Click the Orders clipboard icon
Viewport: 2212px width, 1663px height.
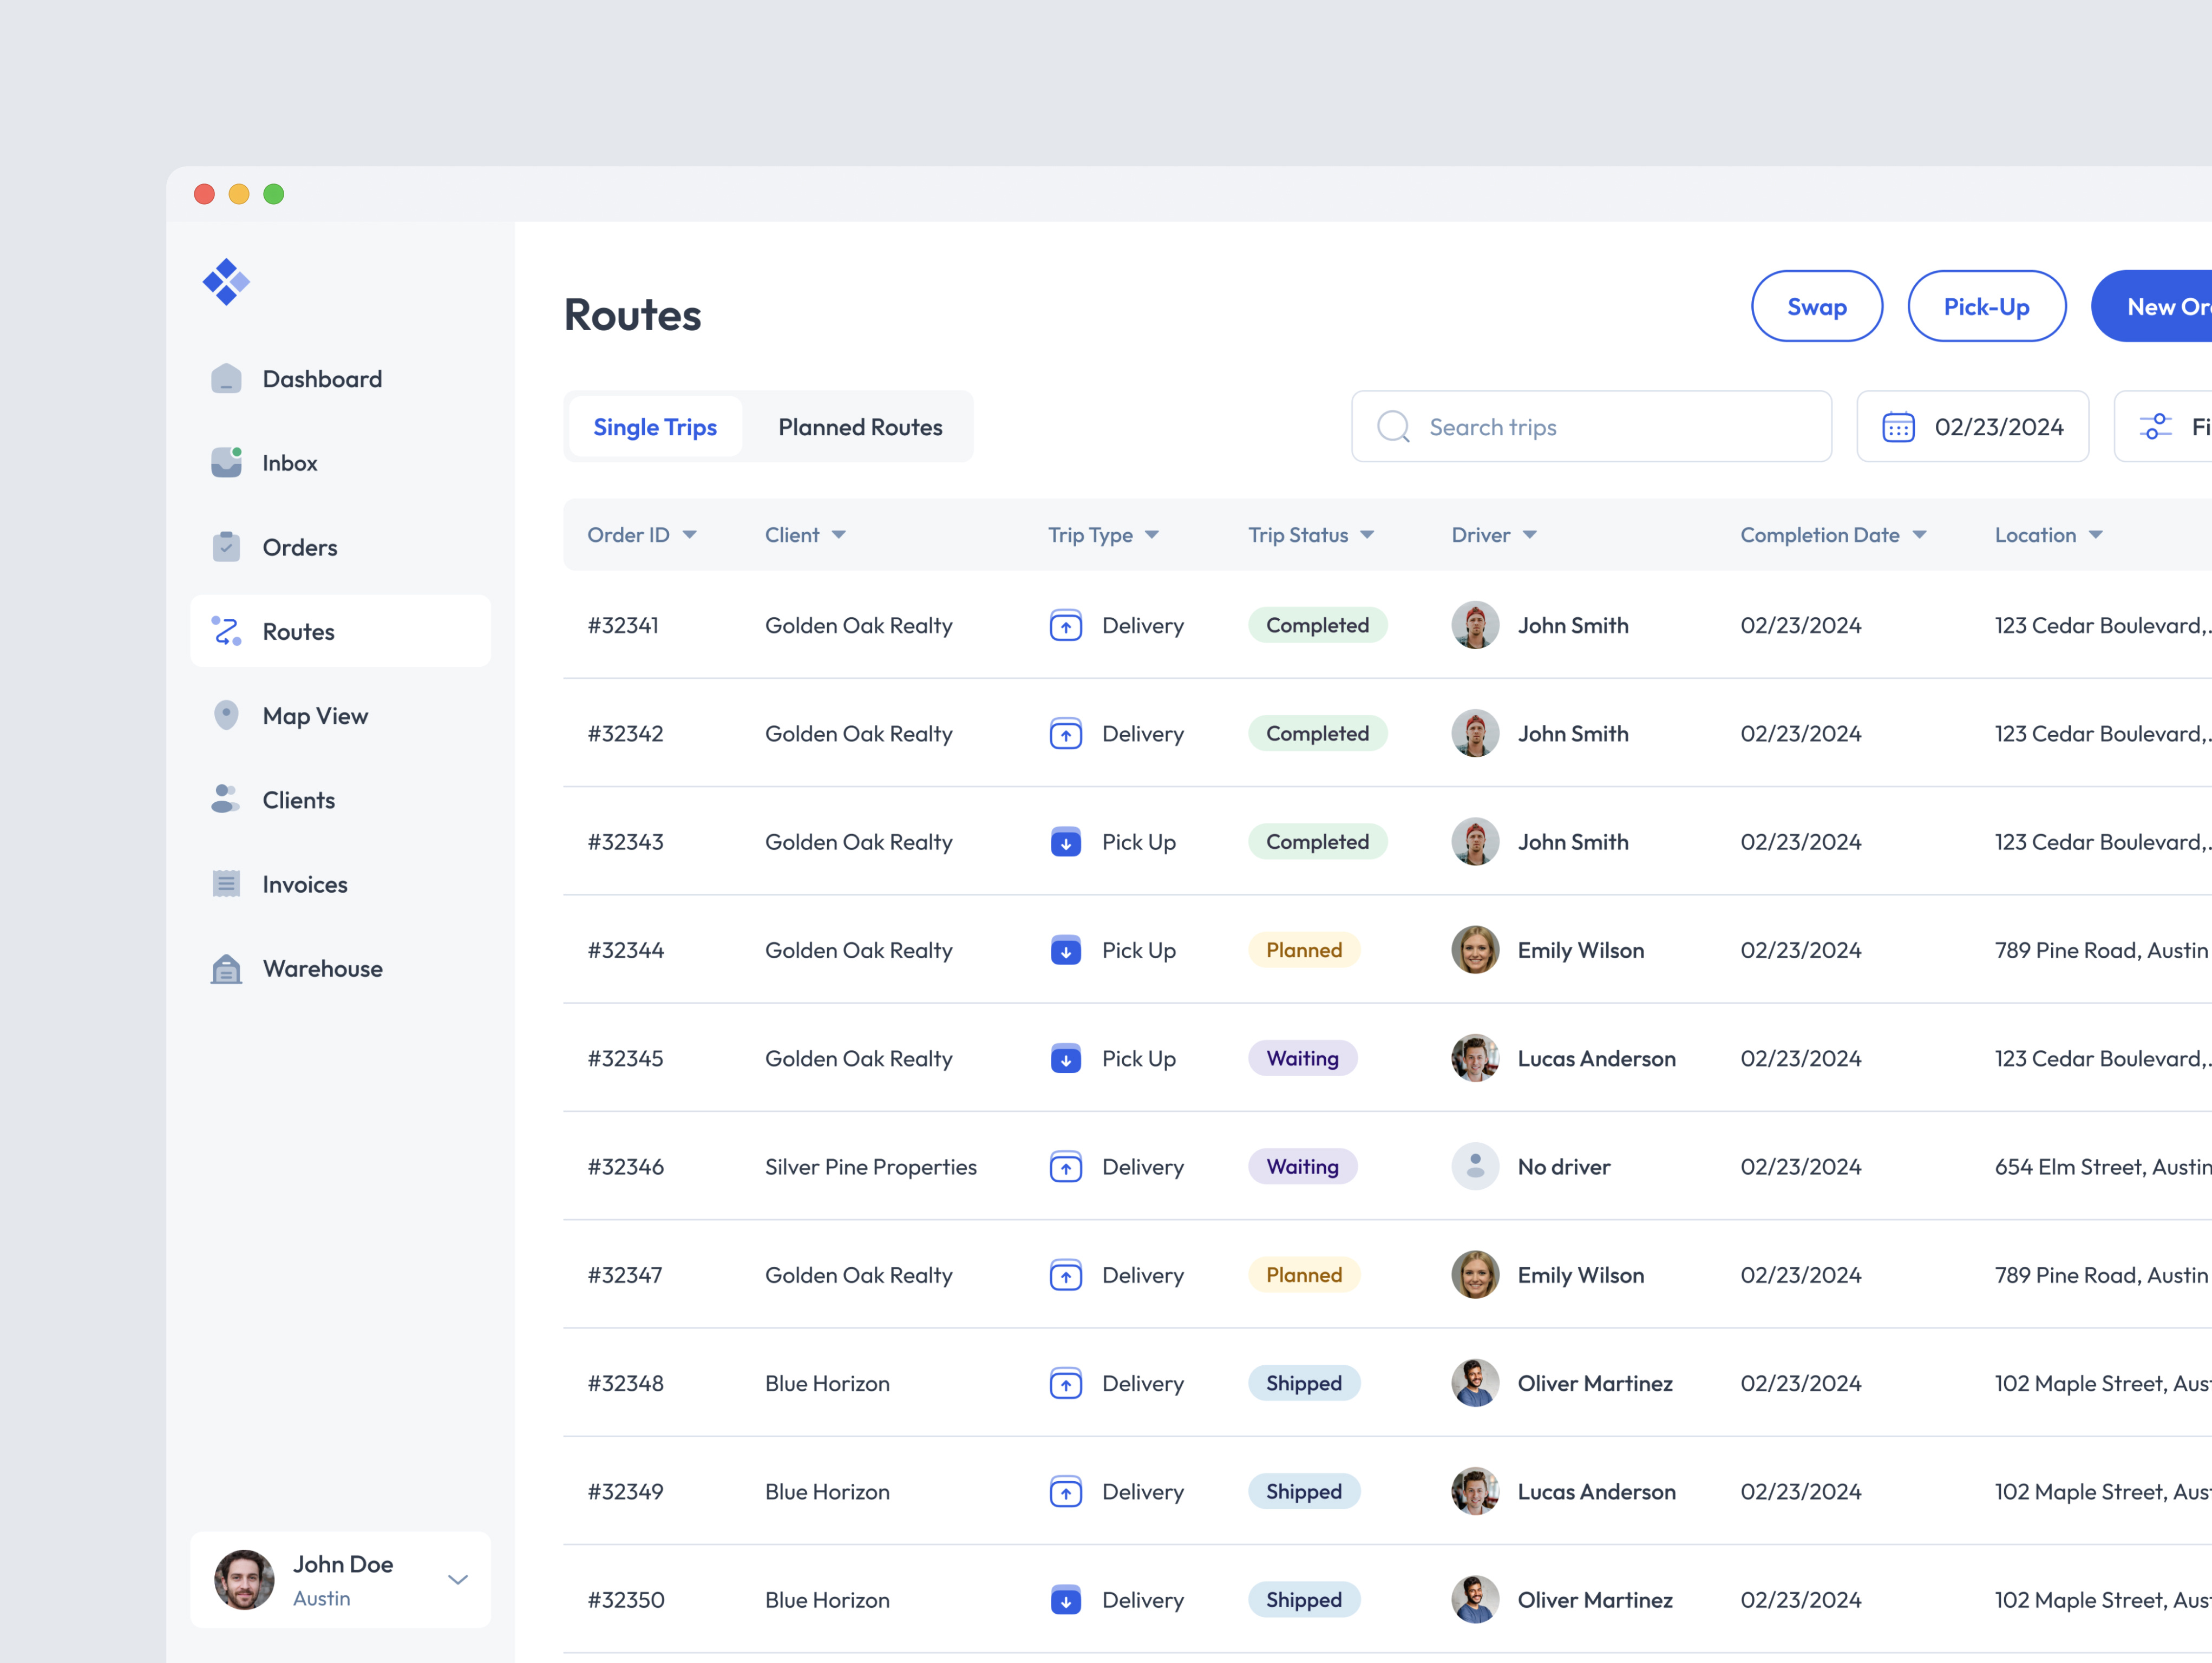tap(226, 547)
